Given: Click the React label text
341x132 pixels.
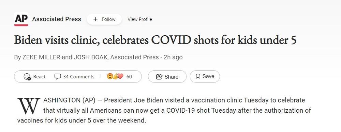Looking at the screenshot, I should (x=39, y=77).
